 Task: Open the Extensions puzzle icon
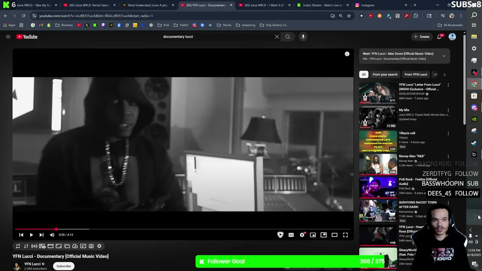416,16
